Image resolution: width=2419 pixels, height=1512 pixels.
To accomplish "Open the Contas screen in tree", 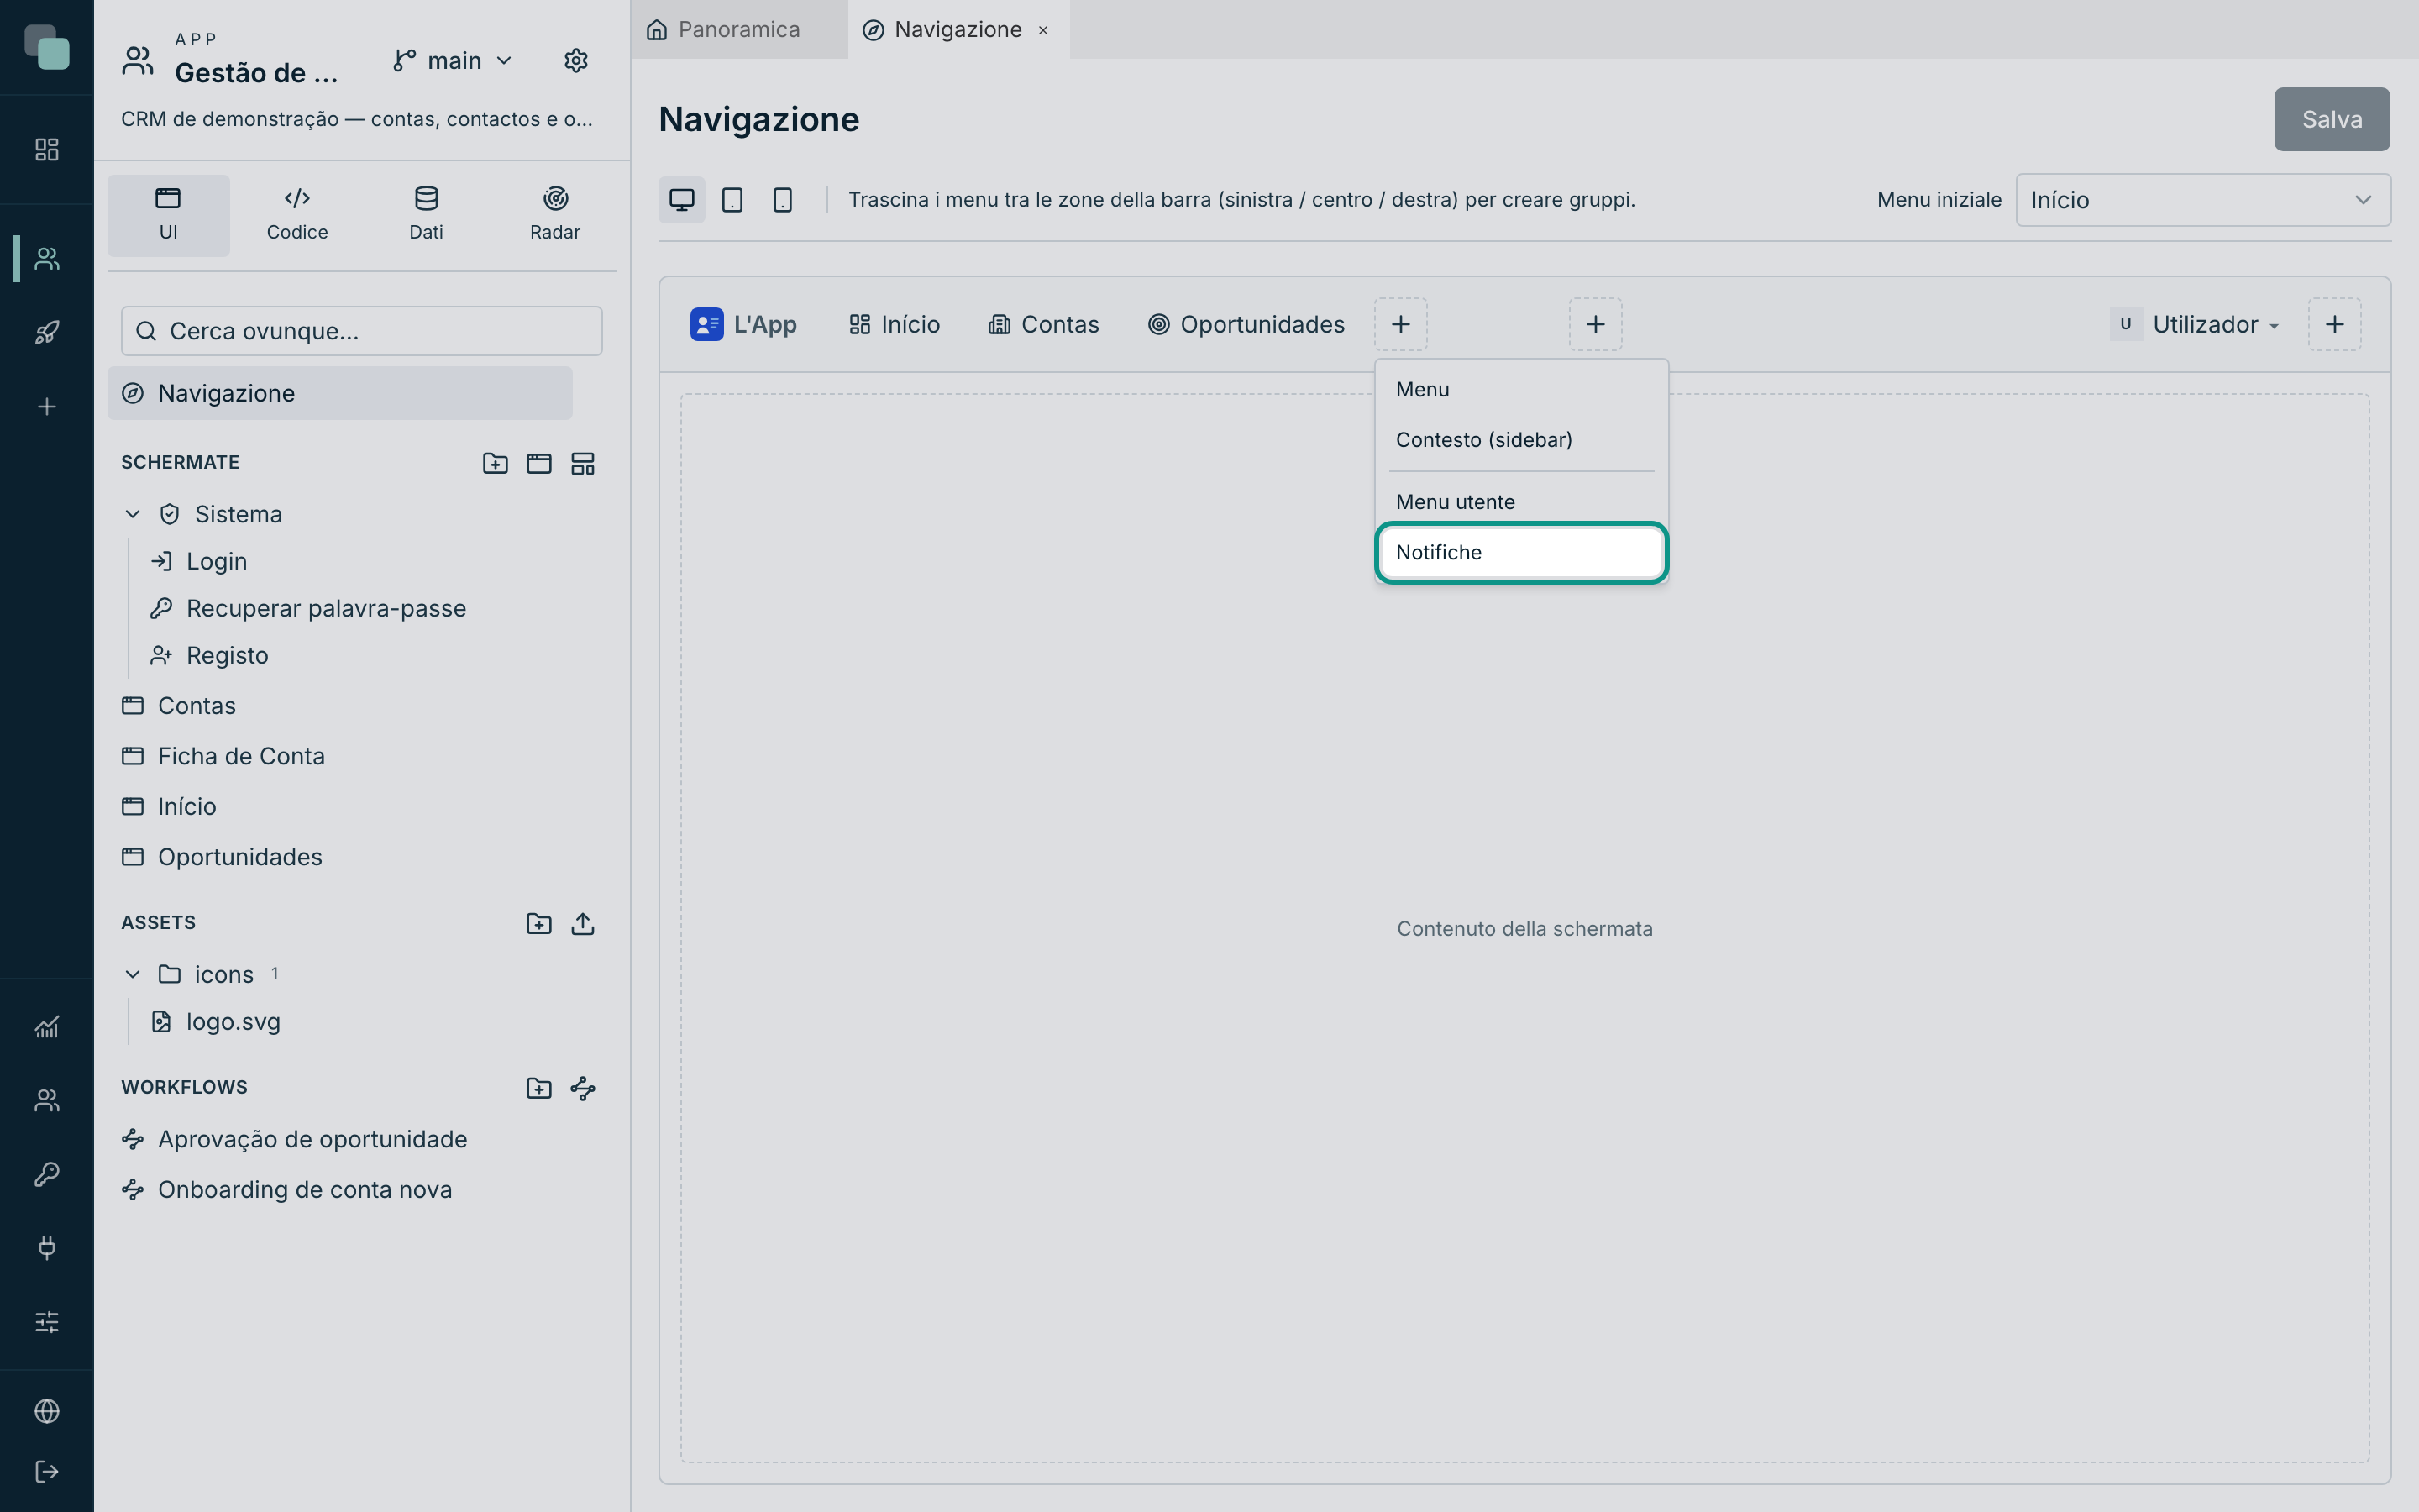I will 178,706.
